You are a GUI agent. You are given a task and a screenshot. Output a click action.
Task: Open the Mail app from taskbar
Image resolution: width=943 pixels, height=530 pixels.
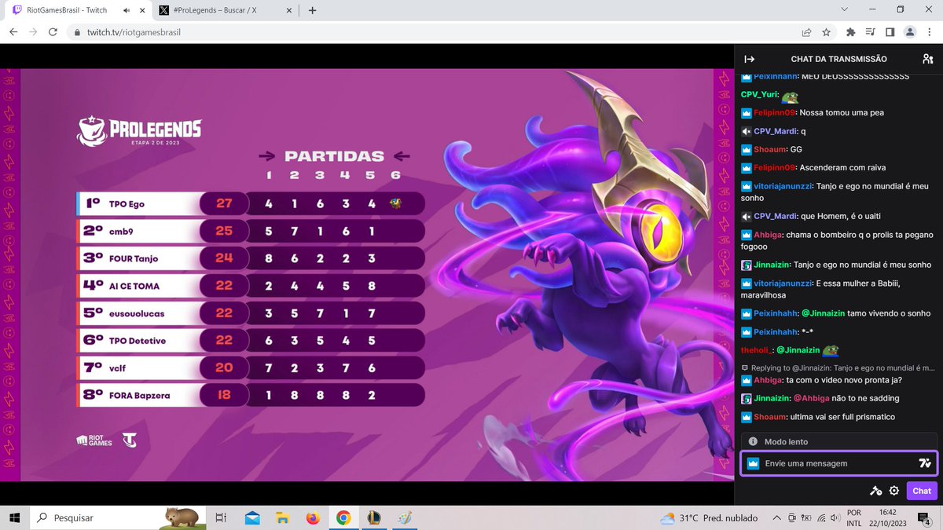(x=252, y=517)
